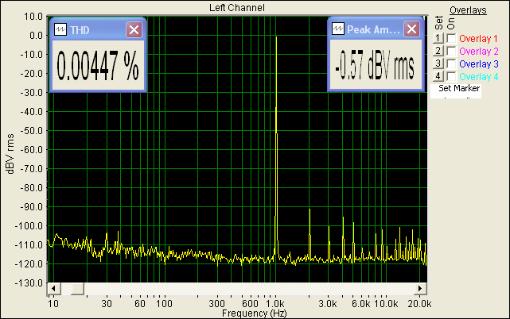Image resolution: width=510 pixels, height=319 pixels.
Task: Click the 0.00447 % THD readout
Action: [99, 67]
